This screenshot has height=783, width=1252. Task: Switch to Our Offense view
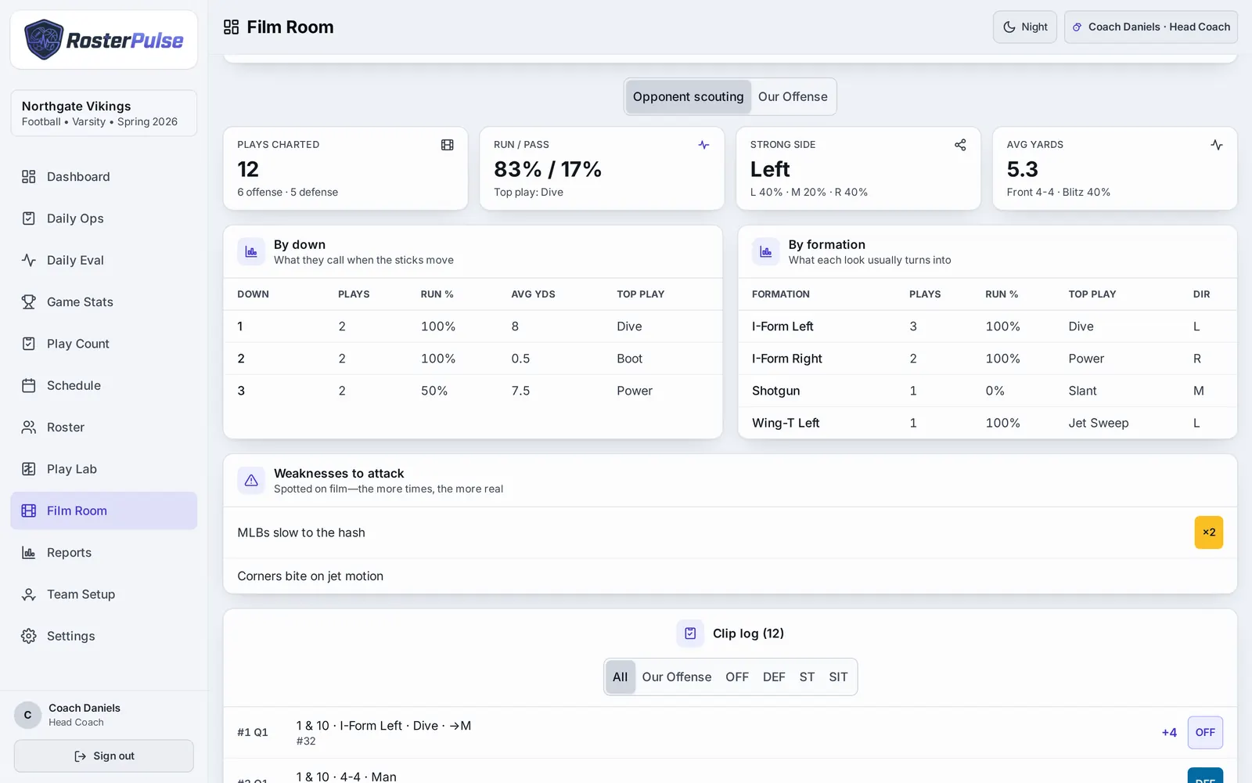pos(793,97)
